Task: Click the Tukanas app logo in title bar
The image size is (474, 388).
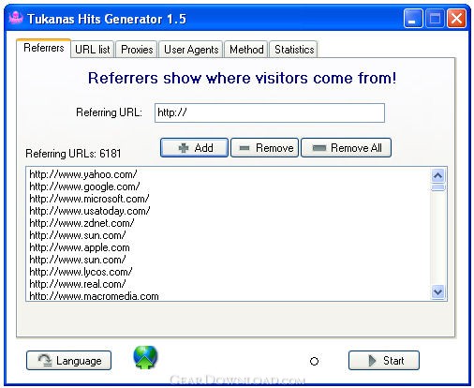Action: 16,18
